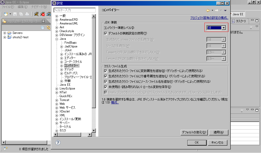
Task: Toggle 行番号属性を追加 checkbox
Action: pos(106,76)
